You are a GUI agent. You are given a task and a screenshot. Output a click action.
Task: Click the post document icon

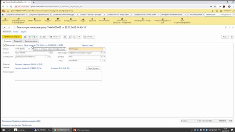(30, 37)
